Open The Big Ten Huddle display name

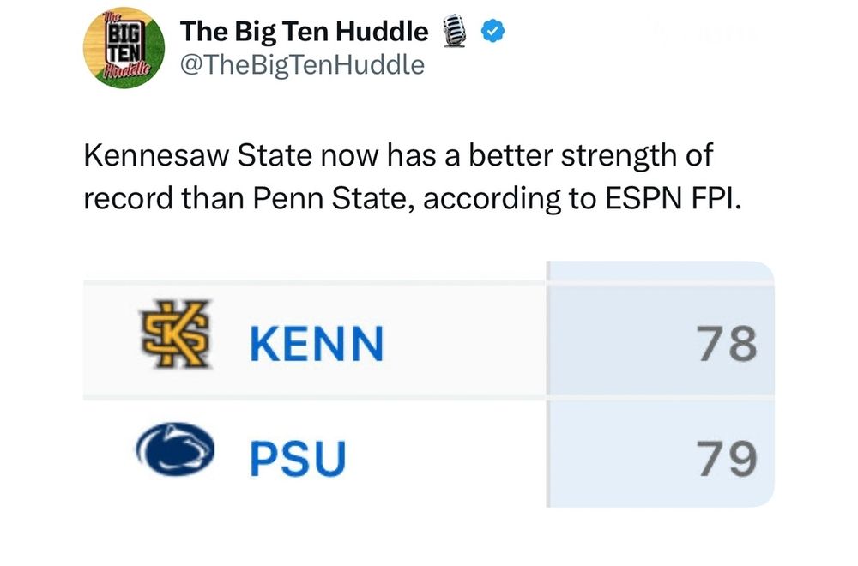pos(305,33)
